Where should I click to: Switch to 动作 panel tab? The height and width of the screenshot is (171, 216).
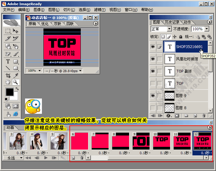pos(187,22)
